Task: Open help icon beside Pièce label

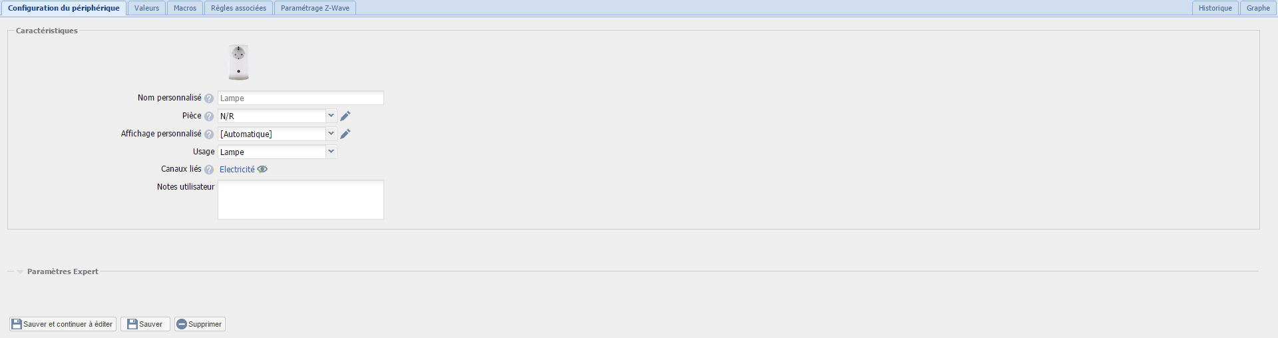Action: (209, 116)
